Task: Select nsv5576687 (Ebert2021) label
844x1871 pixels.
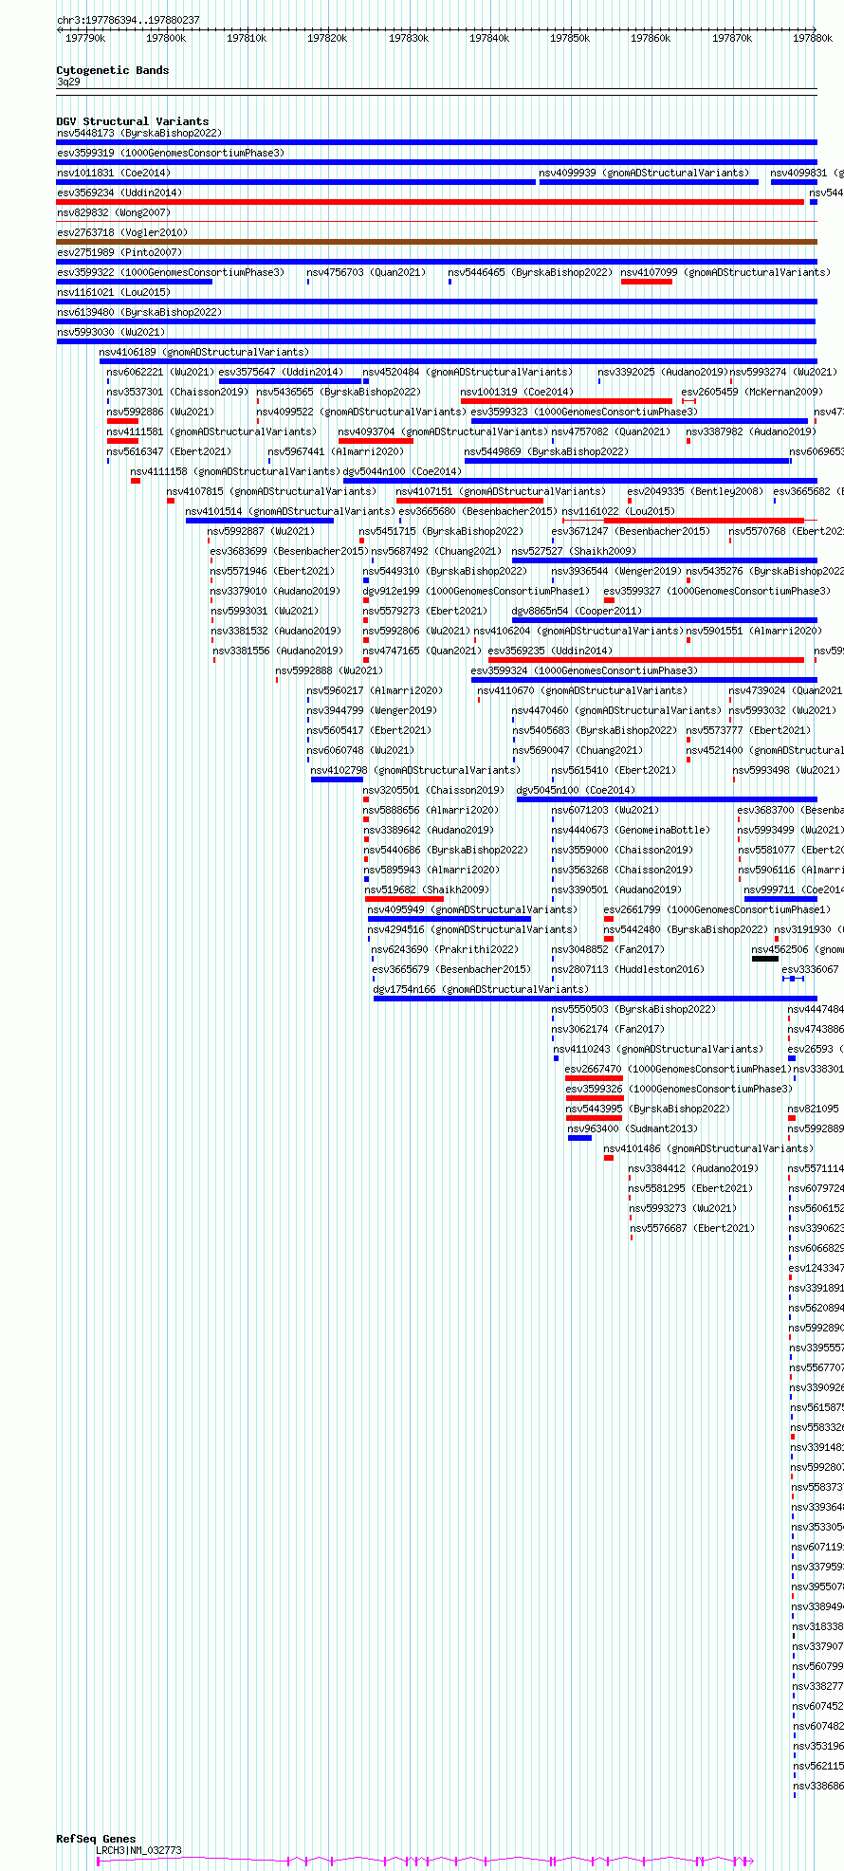Action: (692, 1228)
